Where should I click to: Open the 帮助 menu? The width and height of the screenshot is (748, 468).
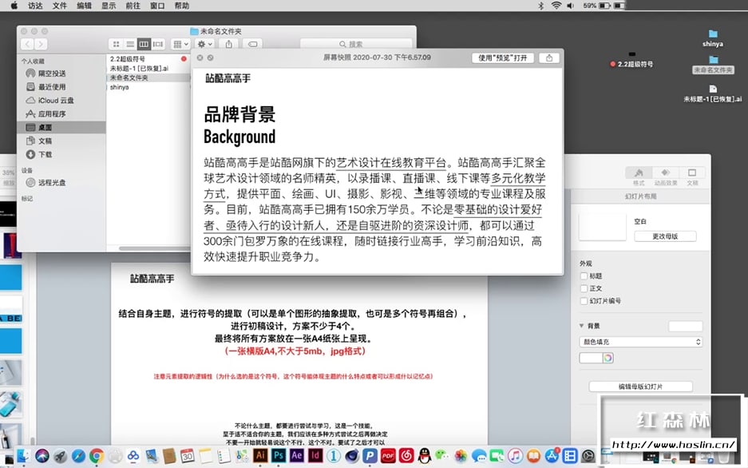(182, 6)
